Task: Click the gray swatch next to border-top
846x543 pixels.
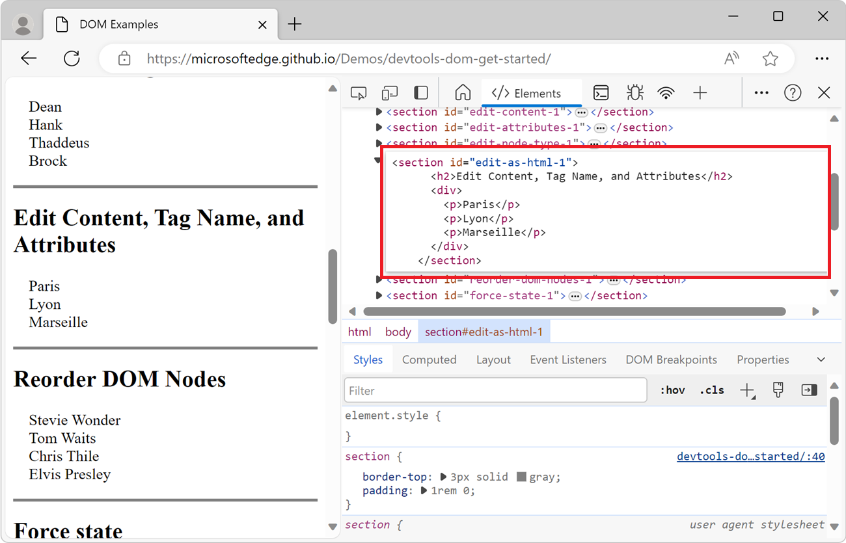Action: tap(521, 477)
